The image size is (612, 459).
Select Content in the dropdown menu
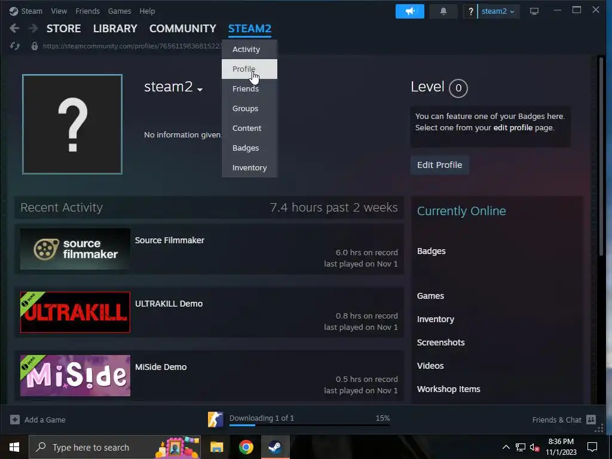[x=249, y=128]
